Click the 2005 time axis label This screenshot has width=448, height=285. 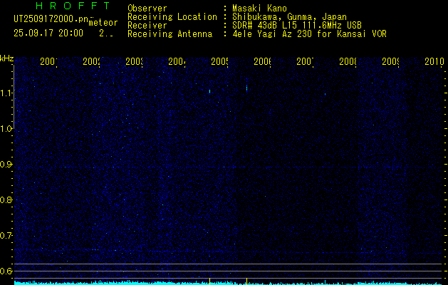(x=219, y=62)
